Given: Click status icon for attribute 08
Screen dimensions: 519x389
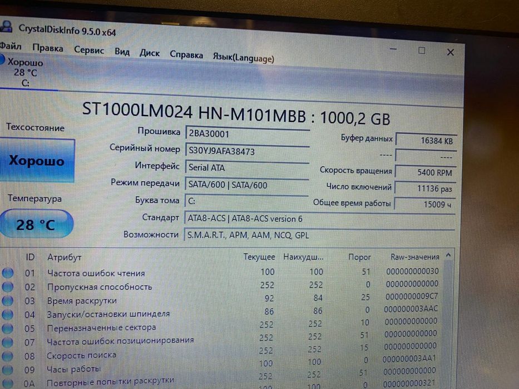Looking at the screenshot, I should (x=8, y=356).
